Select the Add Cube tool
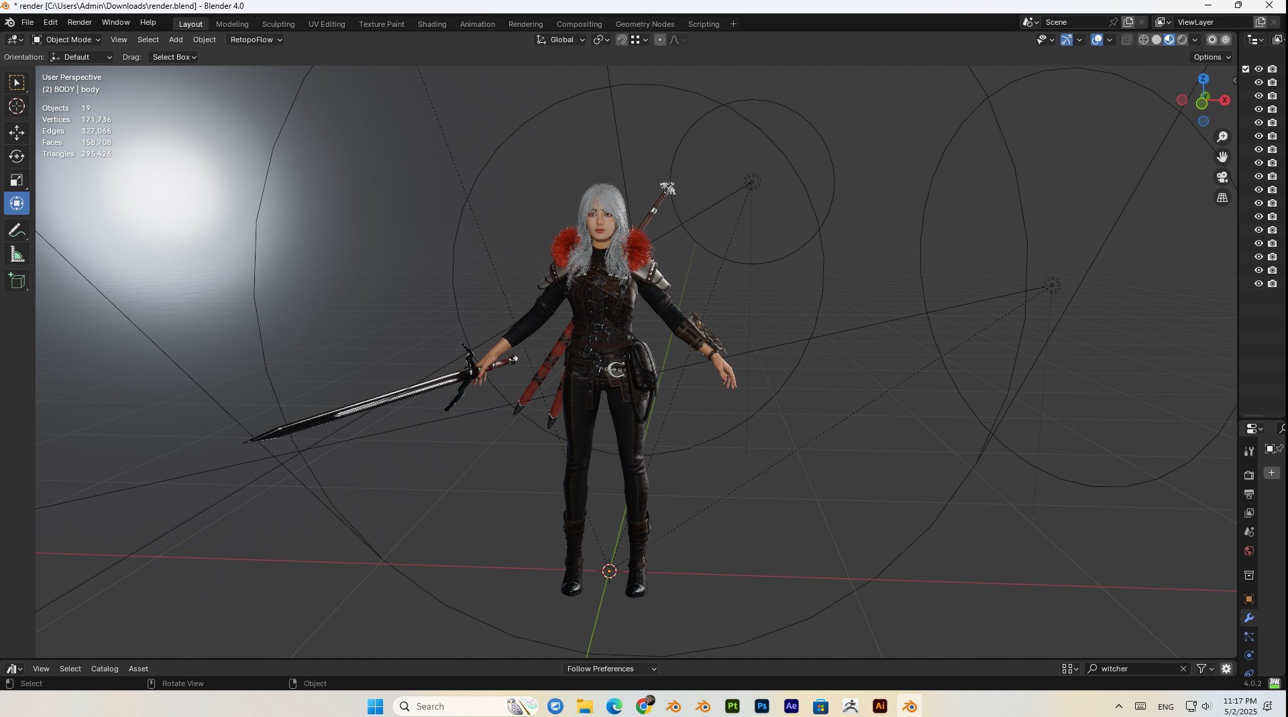Screen dimensions: 1288x717 click(x=17, y=280)
